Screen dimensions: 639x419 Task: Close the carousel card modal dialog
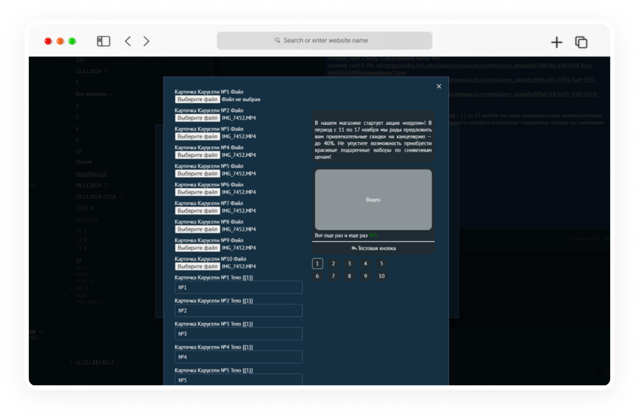(x=439, y=86)
